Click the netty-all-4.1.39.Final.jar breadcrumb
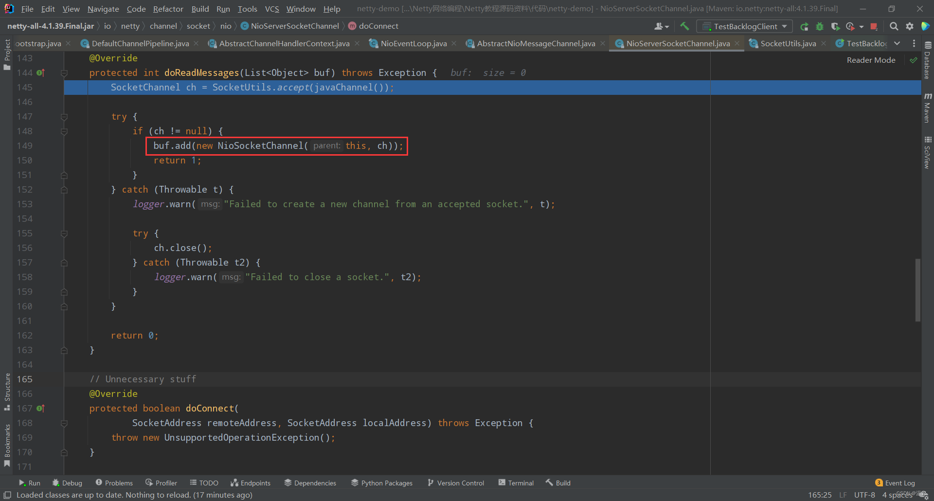Image resolution: width=934 pixels, height=501 pixels. (51, 26)
